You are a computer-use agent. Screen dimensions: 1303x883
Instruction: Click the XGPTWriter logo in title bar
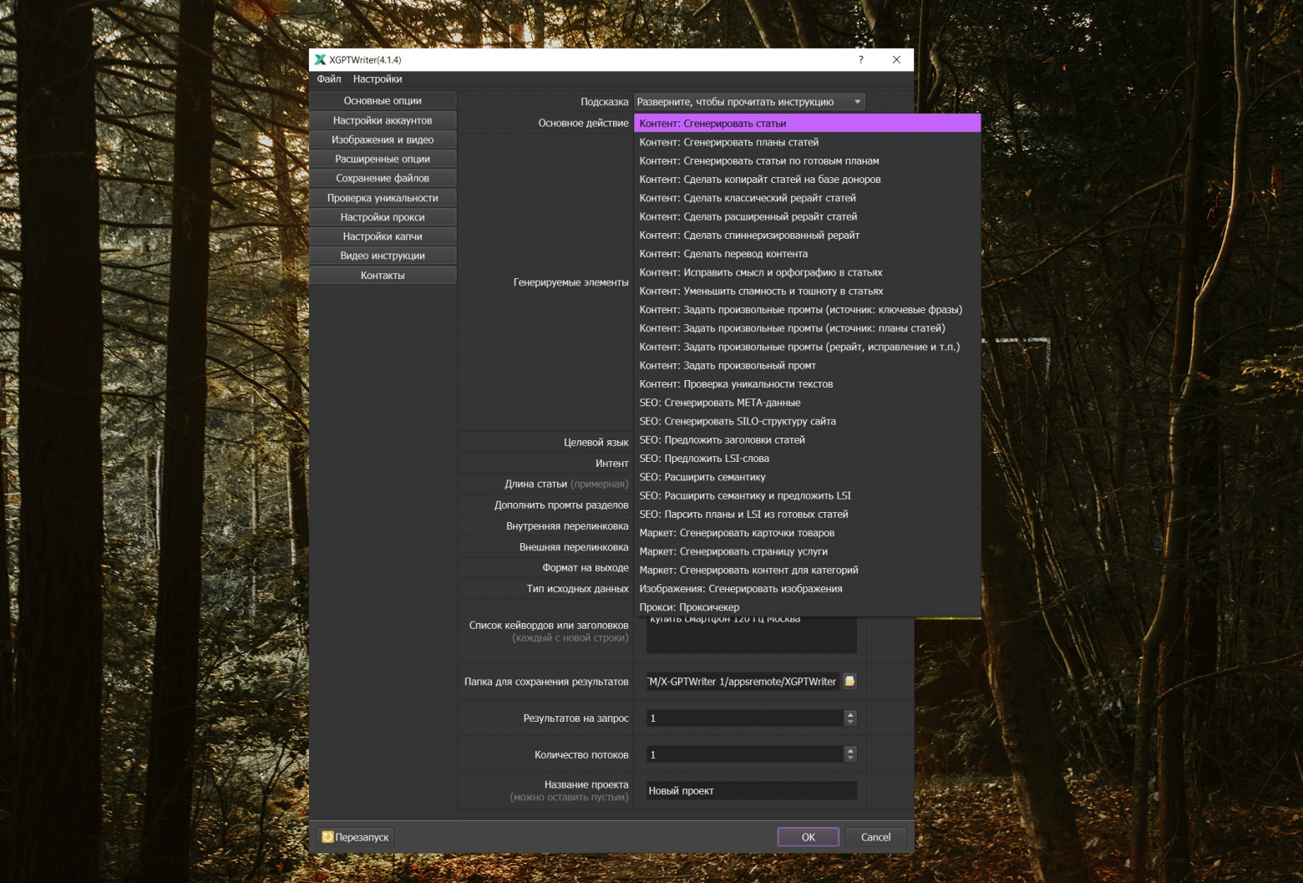pyautogui.click(x=320, y=60)
